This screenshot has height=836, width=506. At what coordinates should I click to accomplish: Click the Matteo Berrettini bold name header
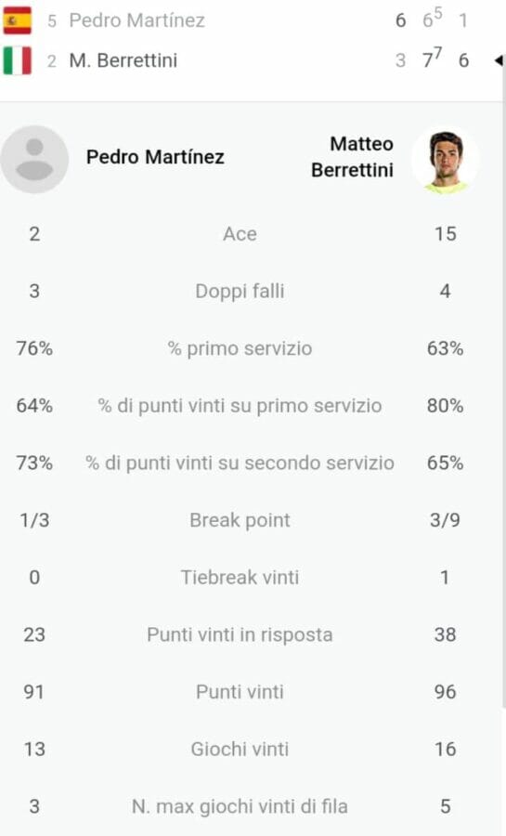point(352,157)
